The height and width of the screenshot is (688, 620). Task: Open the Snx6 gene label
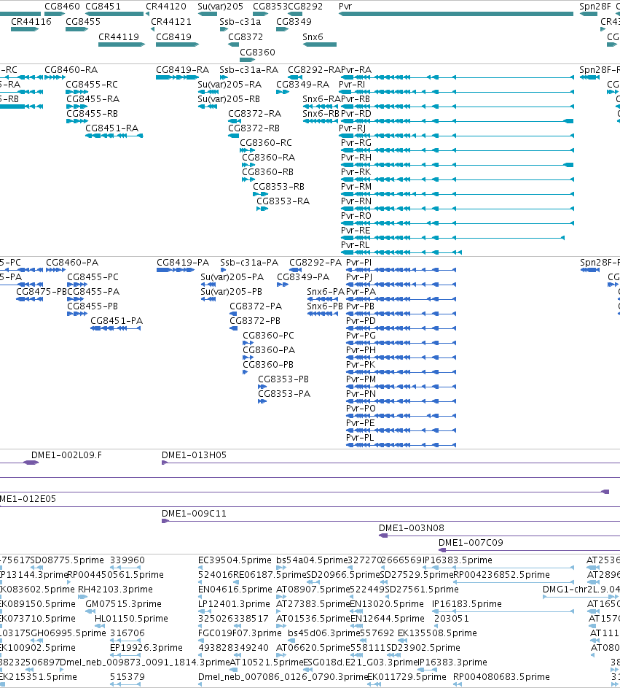313,37
